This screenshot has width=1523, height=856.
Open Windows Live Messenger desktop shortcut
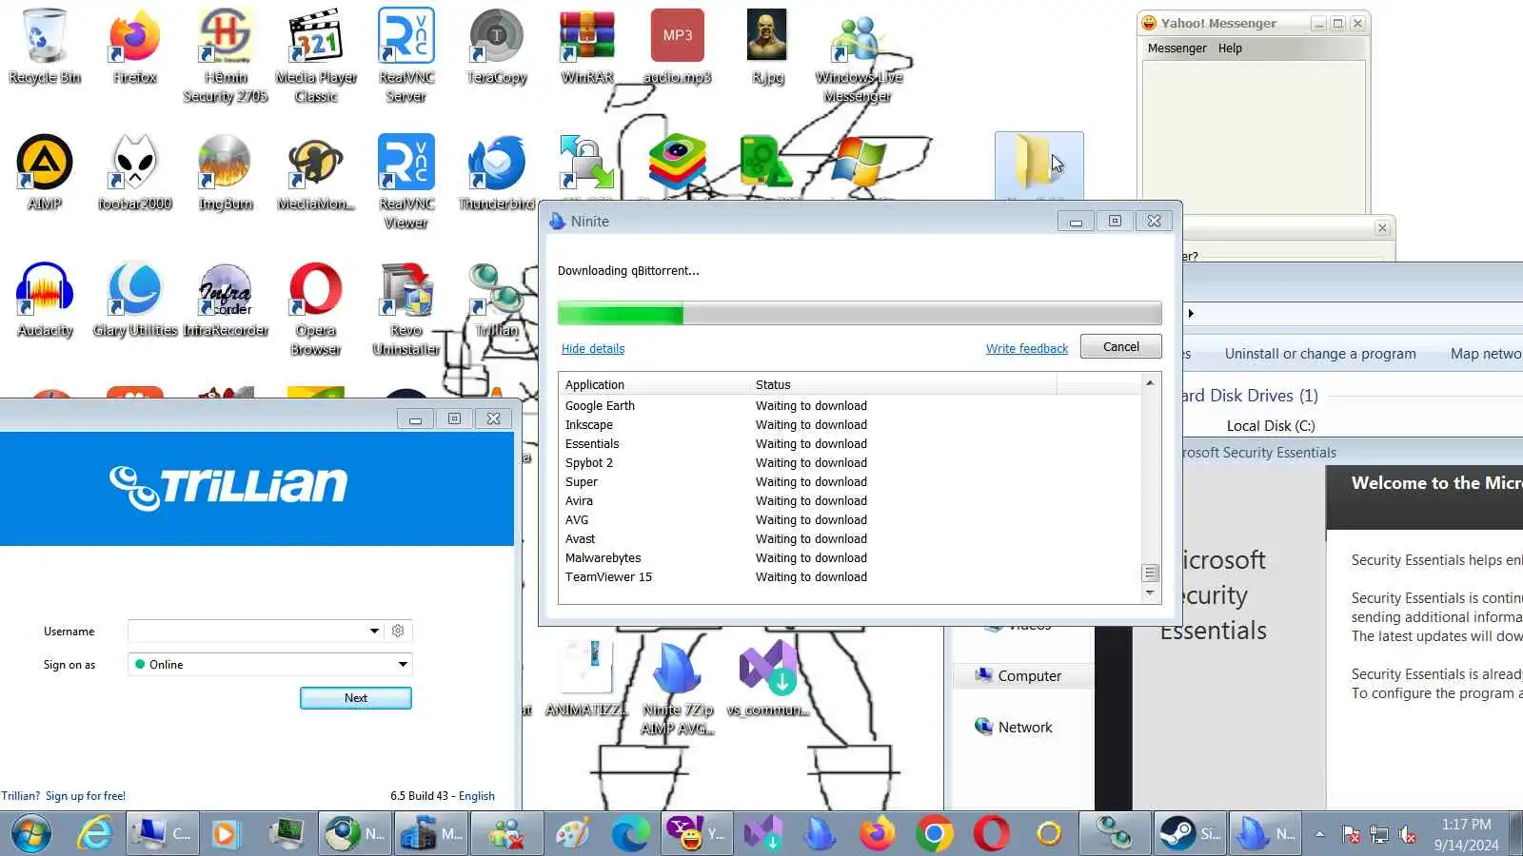(x=859, y=55)
